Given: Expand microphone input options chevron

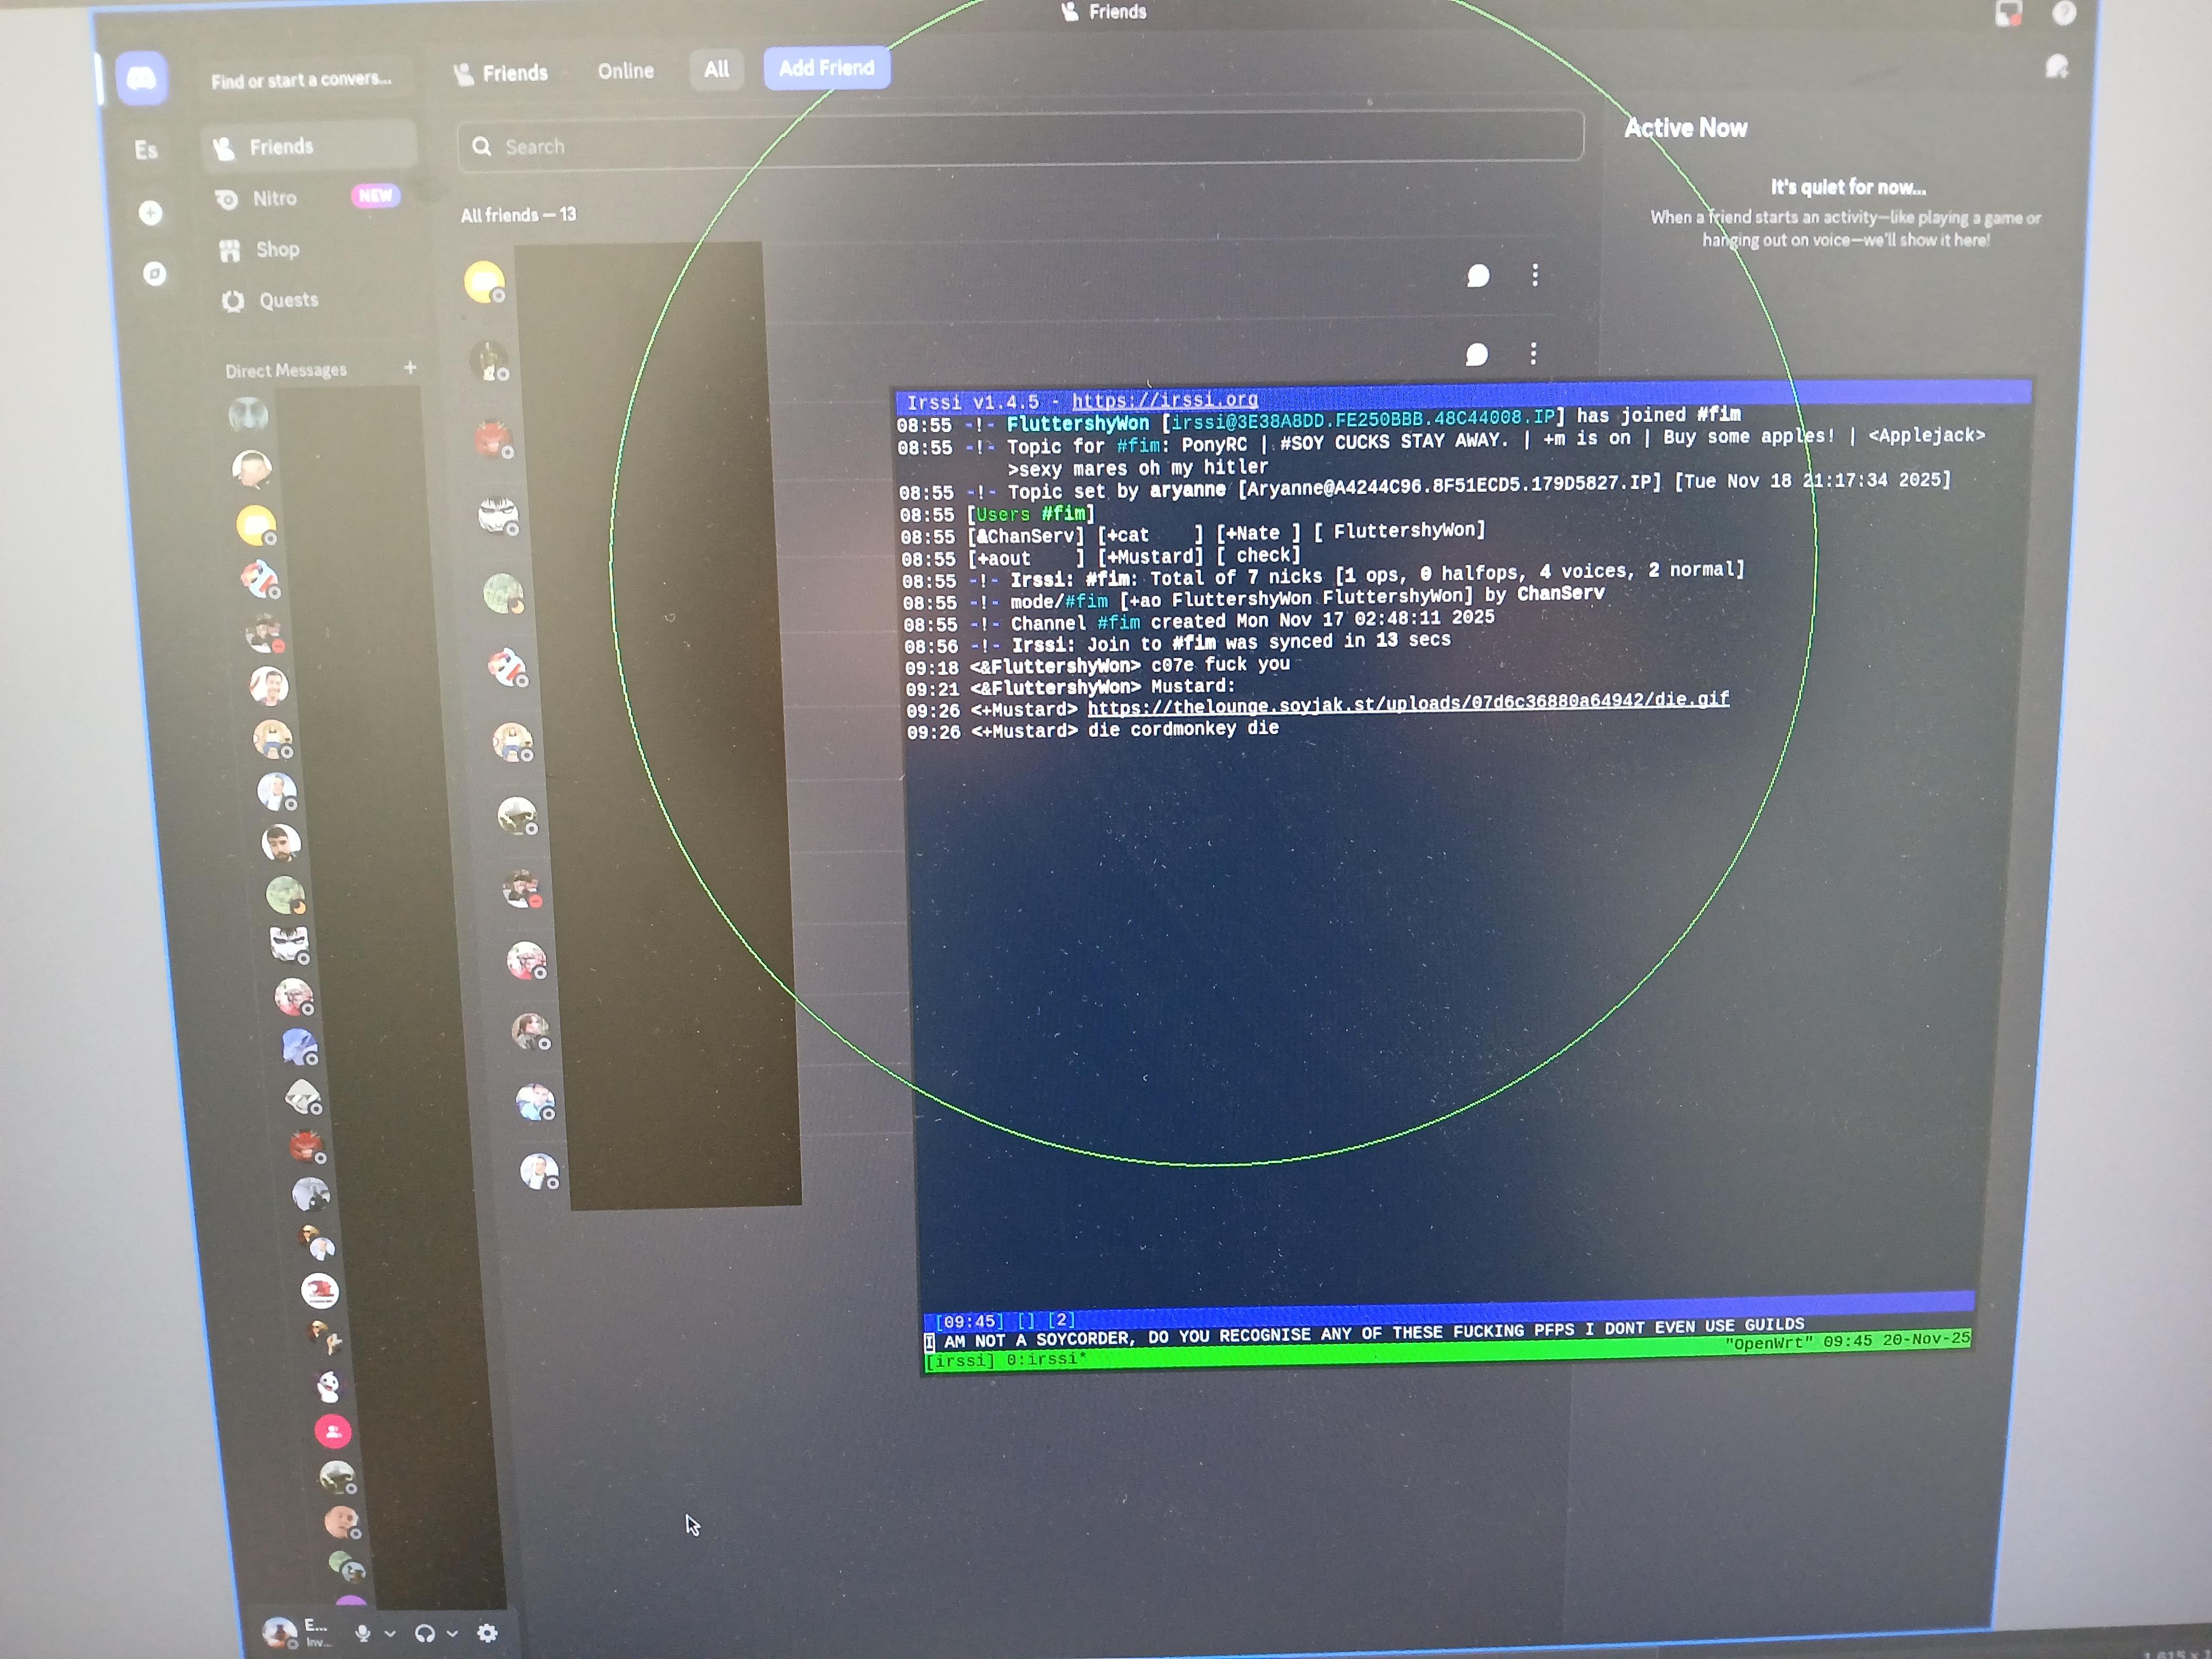Looking at the screenshot, I should 390,1633.
